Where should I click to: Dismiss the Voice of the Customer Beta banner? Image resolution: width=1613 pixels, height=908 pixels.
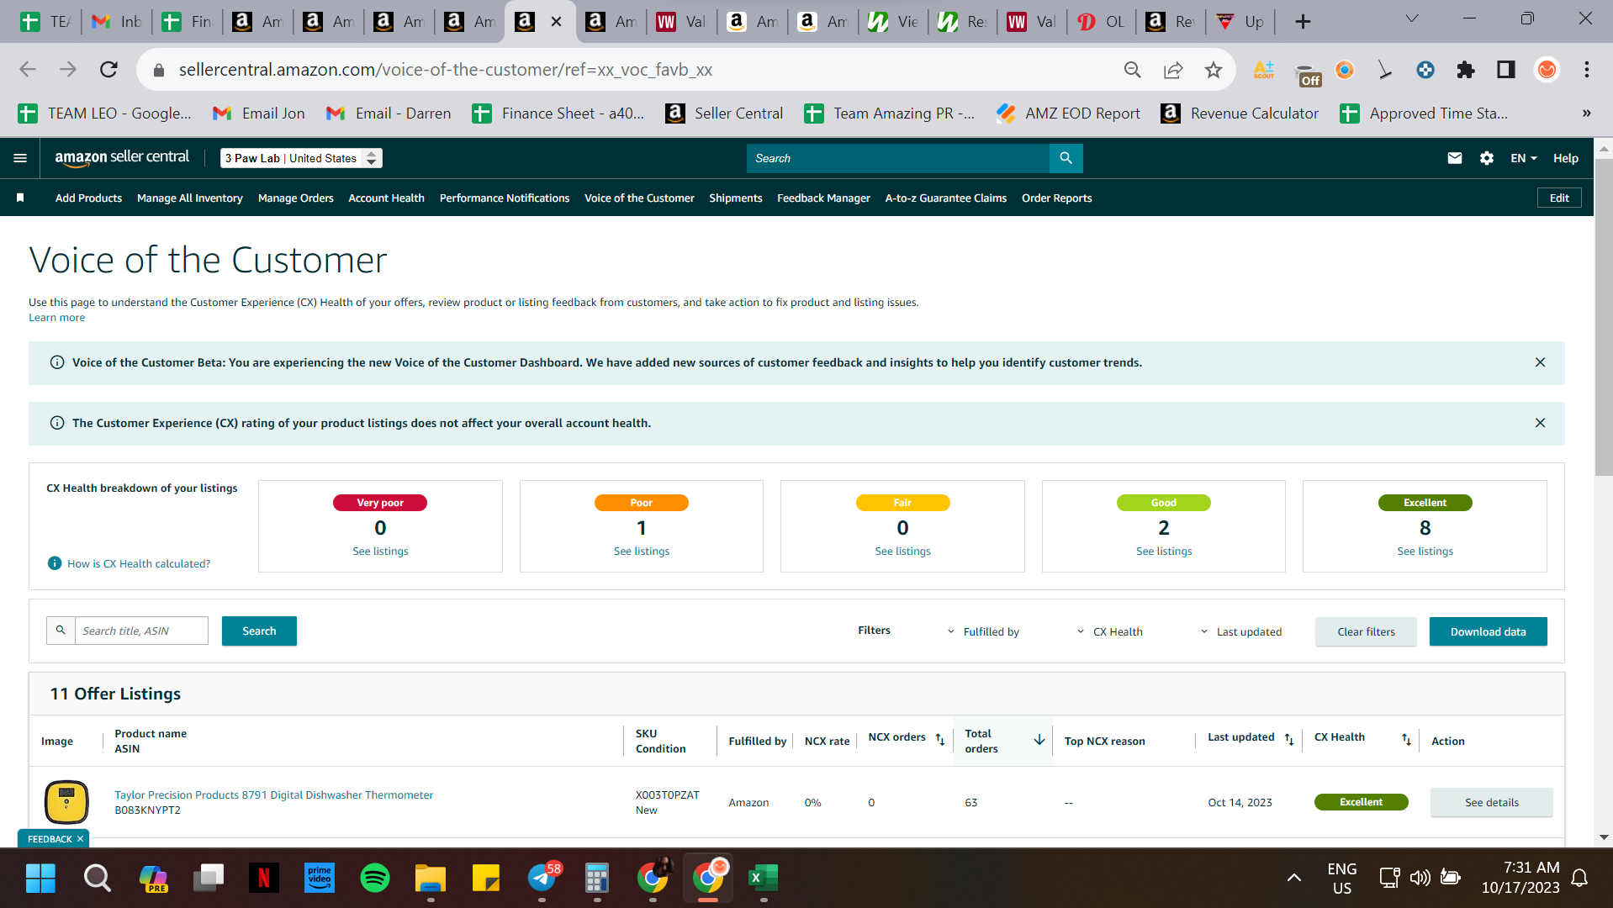pyautogui.click(x=1540, y=362)
